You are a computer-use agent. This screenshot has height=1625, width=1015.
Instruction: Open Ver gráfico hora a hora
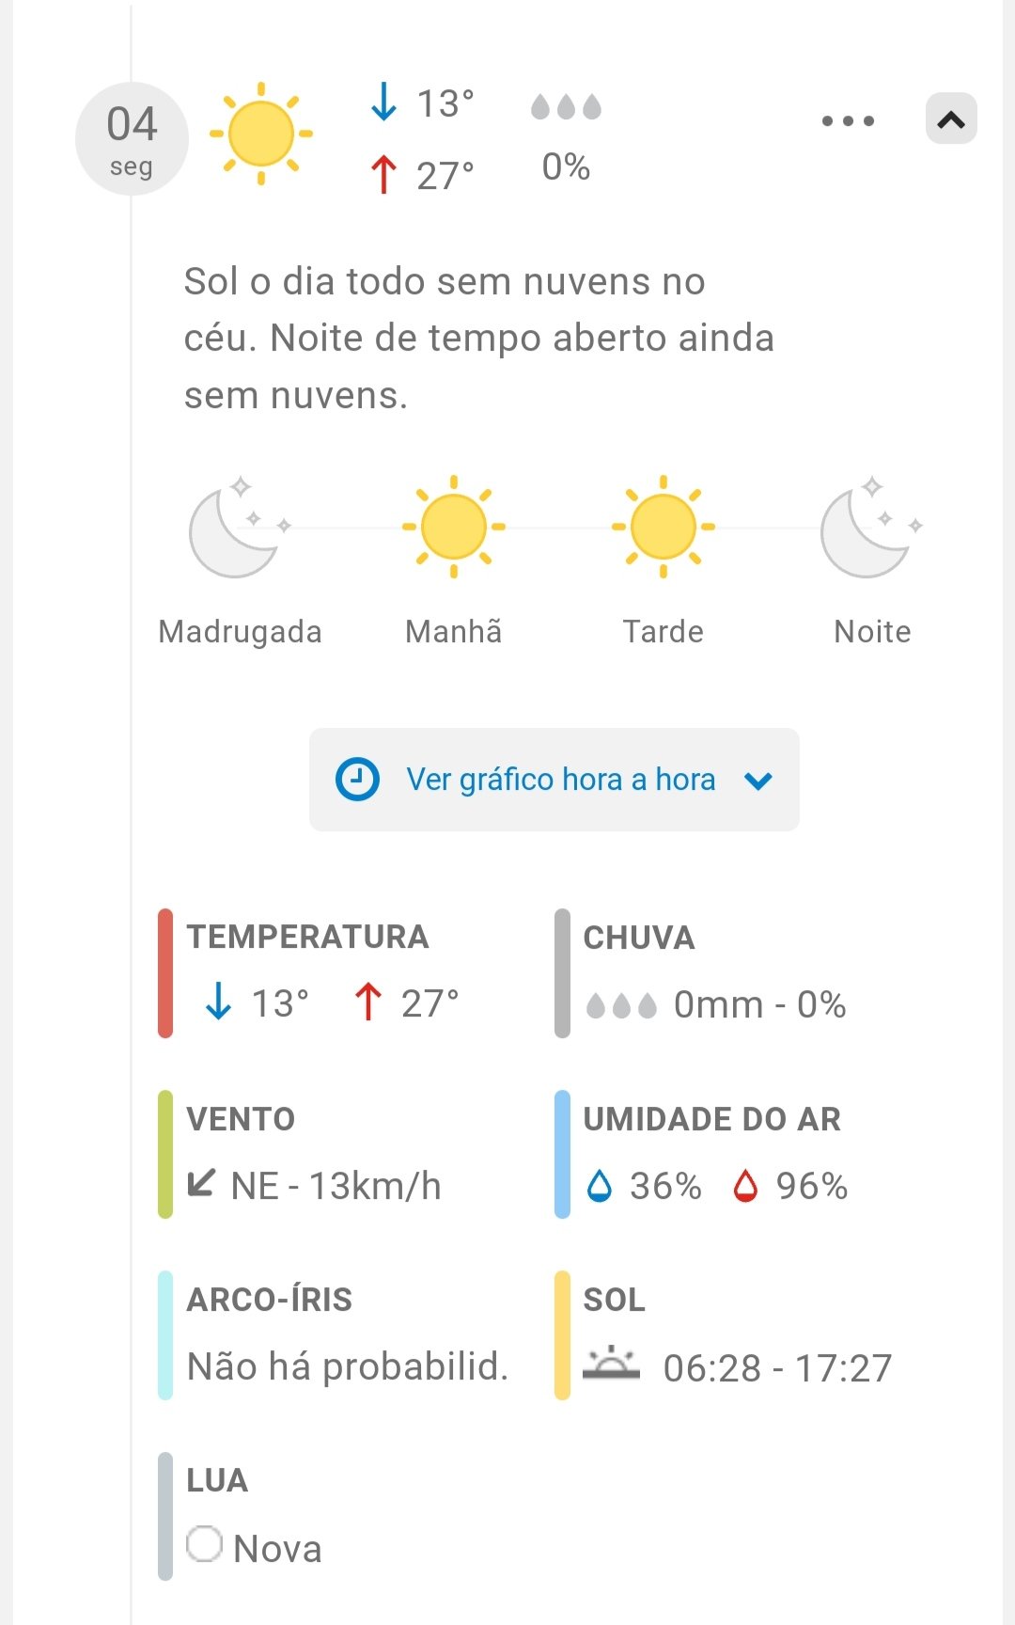click(560, 780)
